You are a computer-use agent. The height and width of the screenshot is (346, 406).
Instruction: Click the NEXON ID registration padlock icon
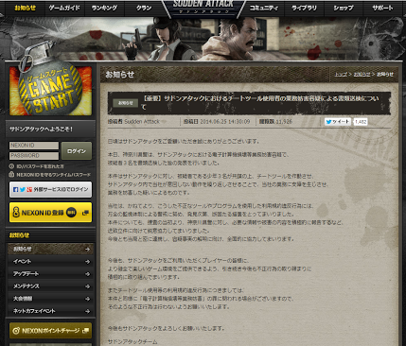tap(16, 212)
